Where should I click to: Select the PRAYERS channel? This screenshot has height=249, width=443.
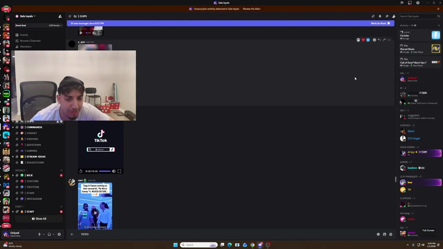tap(38, 139)
